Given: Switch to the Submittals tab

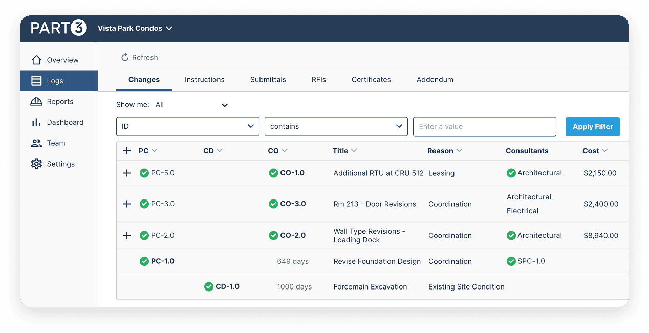Looking at the screenshot, I should [x=268, y=80].
